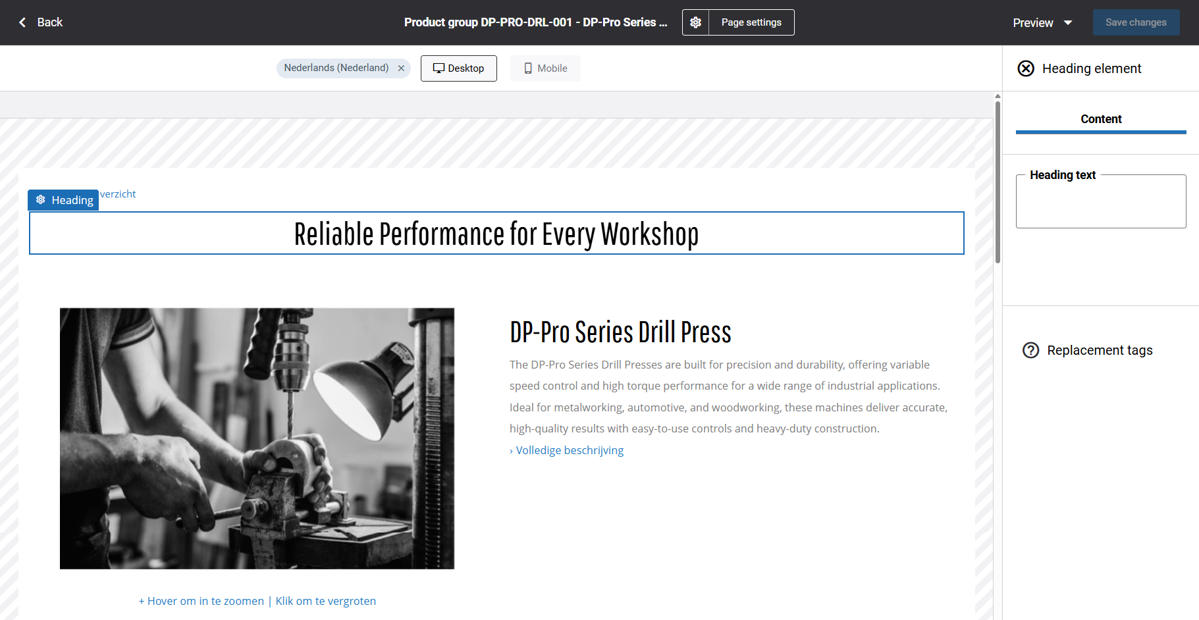Image resolution: width=1199 pixels, height=620 pixels.
Task: Click the Save changes button
Action: pyautogui.click(x=1136, y=22)
